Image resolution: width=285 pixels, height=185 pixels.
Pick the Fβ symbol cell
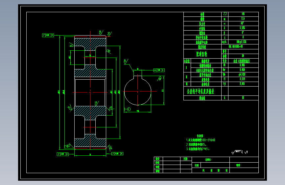tap(225, 84)
